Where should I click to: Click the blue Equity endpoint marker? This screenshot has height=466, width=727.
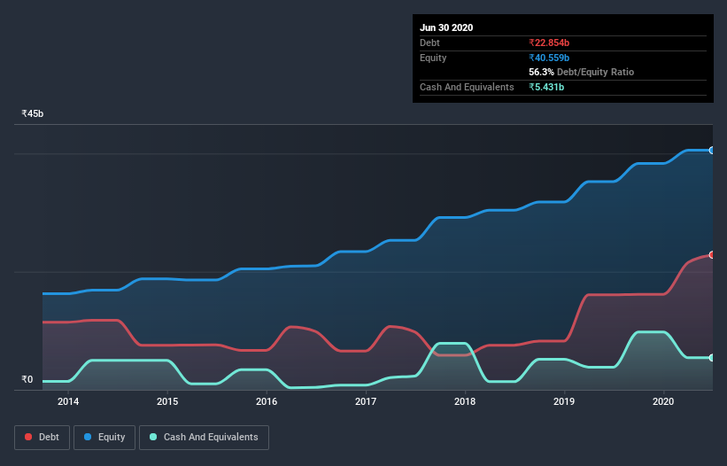pyautogui.click(x=712, y=151)
